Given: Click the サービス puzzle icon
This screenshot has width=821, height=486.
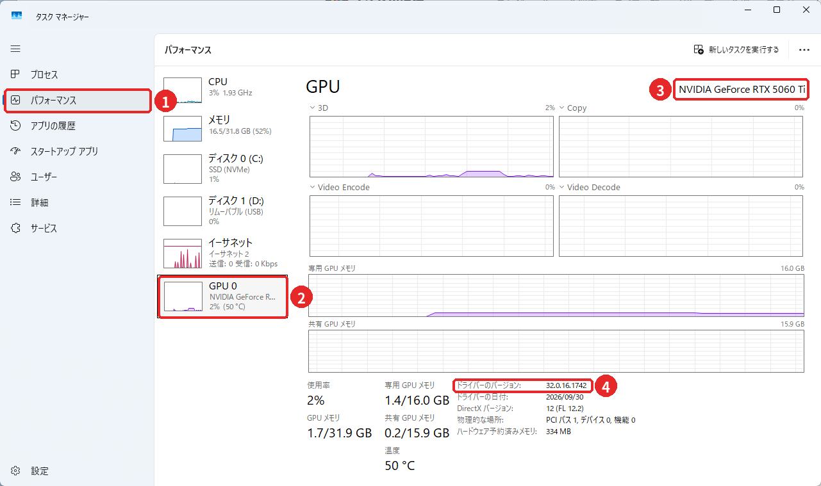Looking at the screenshot, I should (15, 228).
